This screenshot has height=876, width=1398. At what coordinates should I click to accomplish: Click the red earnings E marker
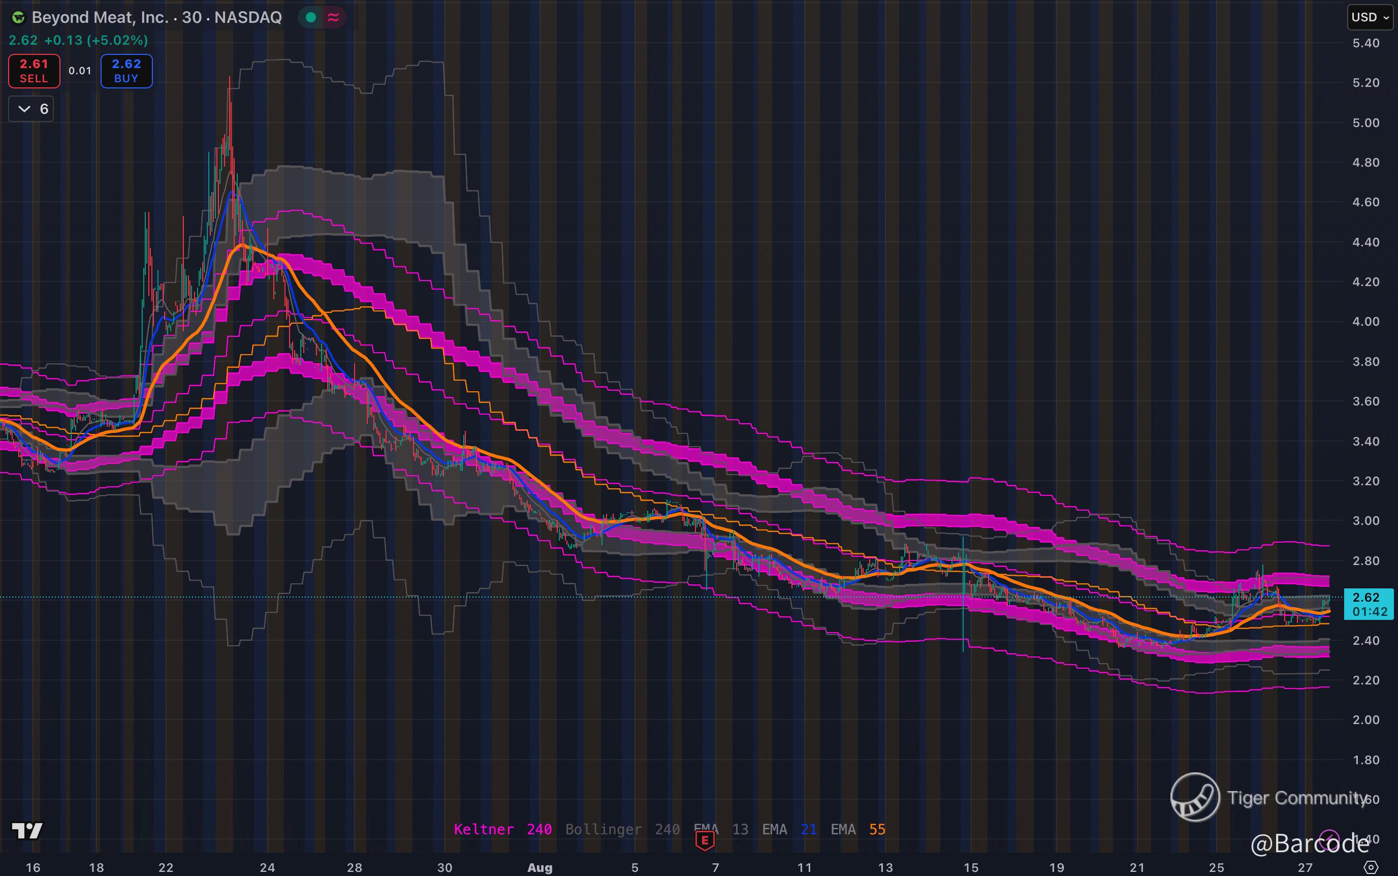click(x=705, y=840)
